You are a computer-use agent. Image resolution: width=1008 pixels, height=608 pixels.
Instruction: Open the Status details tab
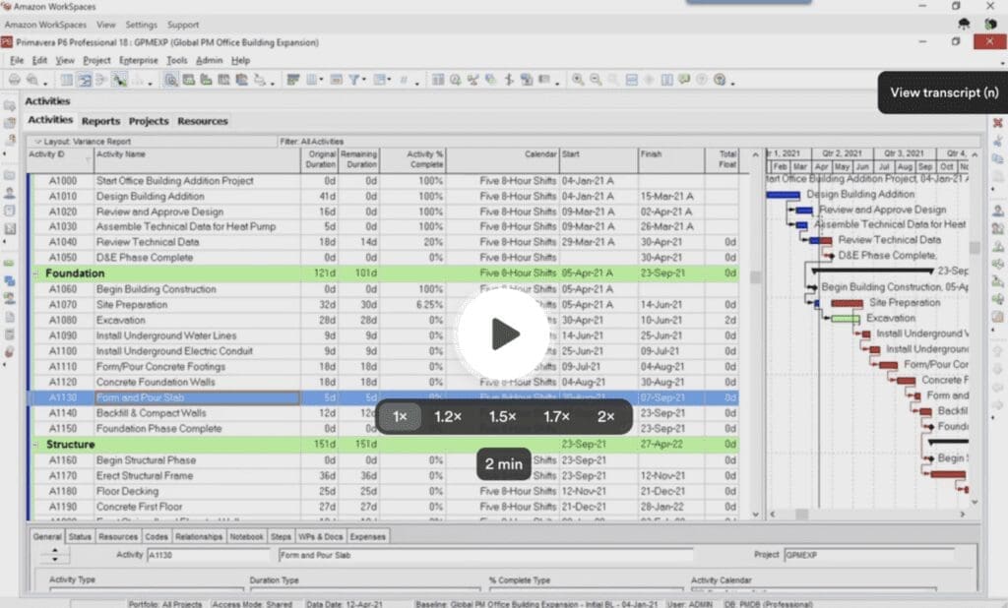pos(80,536)
